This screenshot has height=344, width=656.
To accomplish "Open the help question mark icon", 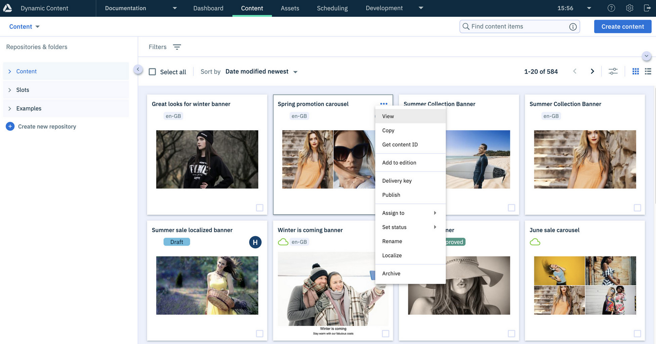I will pos(611,8).
